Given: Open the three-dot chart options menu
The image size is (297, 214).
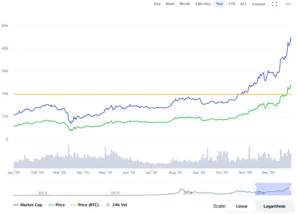Looking at the screenshot, I should click(288, 4).
